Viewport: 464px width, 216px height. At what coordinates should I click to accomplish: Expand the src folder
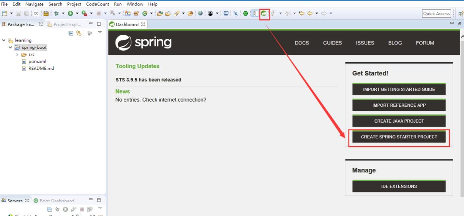pyautogui.click(x=17, y=54)
